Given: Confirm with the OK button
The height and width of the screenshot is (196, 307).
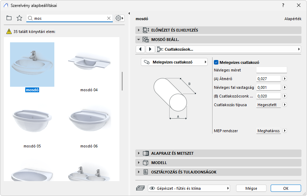Looking at the screenshot, I should [286, 188].
